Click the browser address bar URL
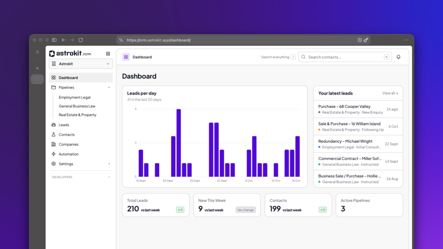Image resolution: width=443 pixels, height=249 pixels. tap(158, 40)
